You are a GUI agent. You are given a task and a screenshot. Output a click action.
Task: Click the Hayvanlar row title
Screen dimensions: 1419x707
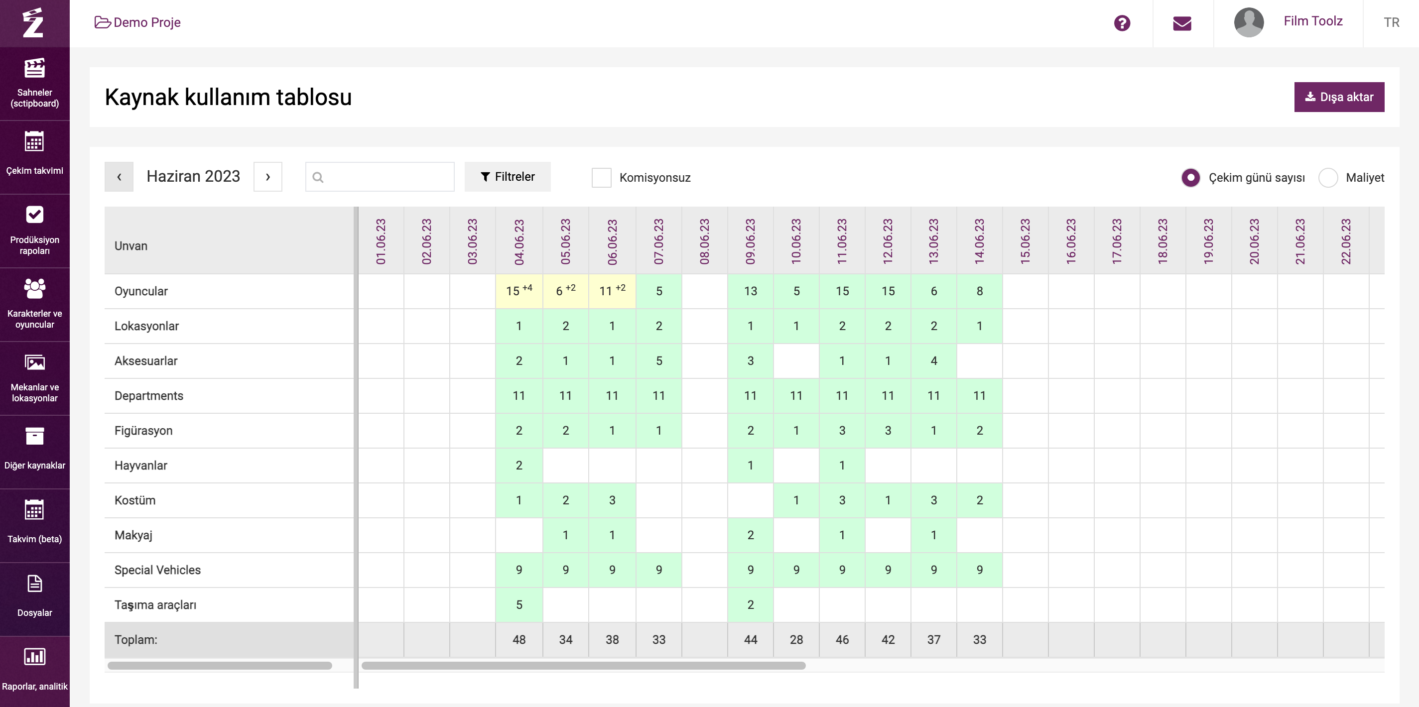tap(140, 466)
